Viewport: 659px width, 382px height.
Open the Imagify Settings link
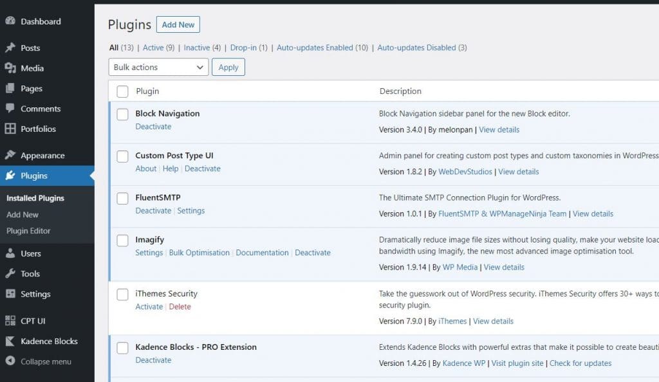(x=149, y=252)
